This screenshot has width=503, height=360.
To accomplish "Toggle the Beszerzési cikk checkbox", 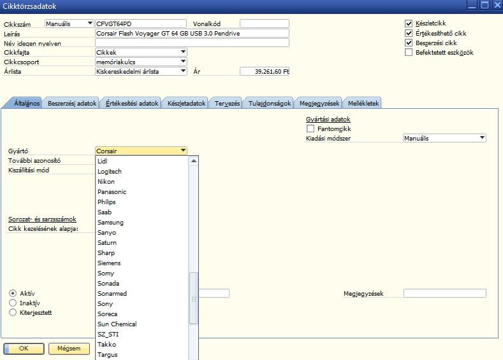I will point(409,43).
